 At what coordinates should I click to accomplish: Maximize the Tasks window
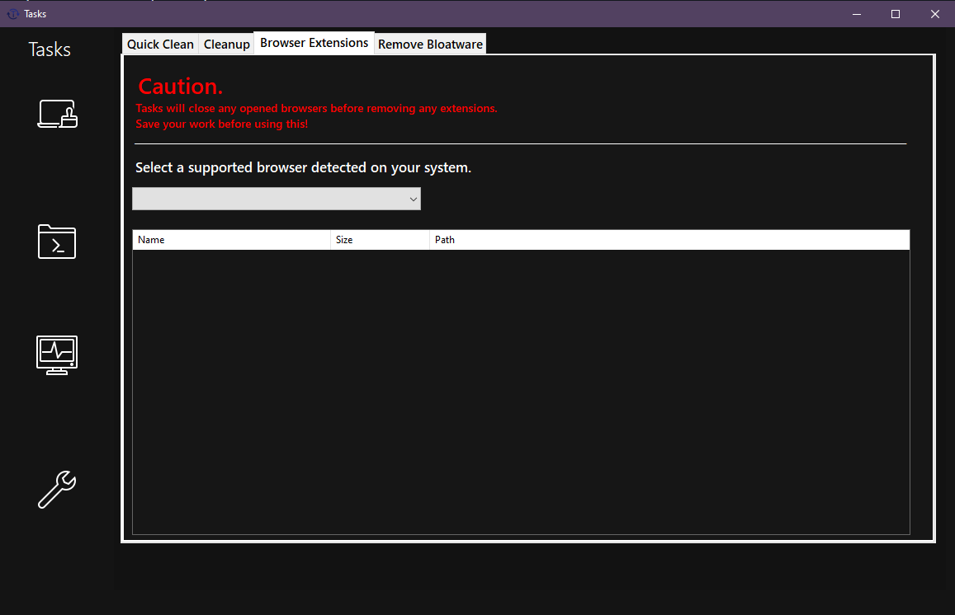coord(895,14)
